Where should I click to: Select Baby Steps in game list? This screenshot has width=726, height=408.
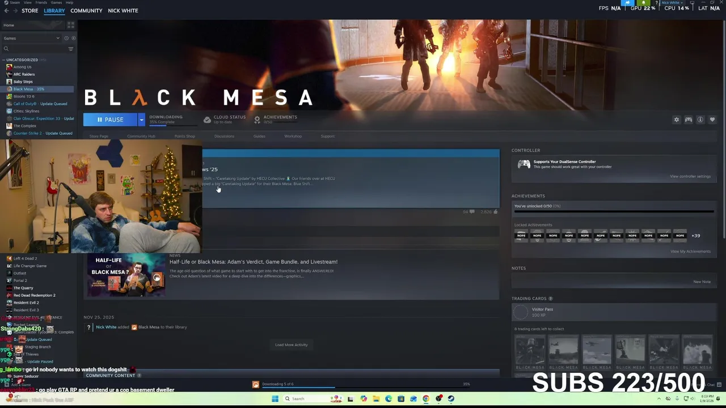tap(23, 82)
